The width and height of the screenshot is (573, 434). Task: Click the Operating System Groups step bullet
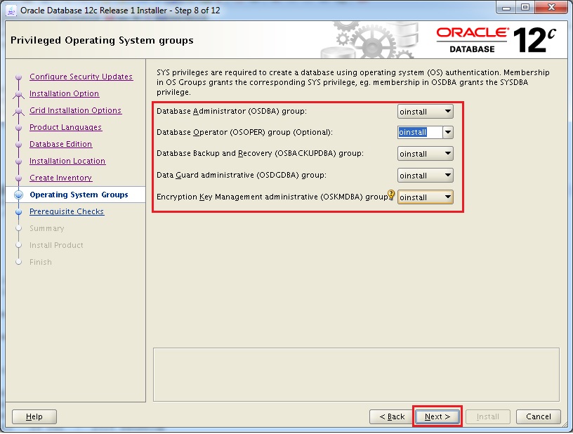coord(19,195)
